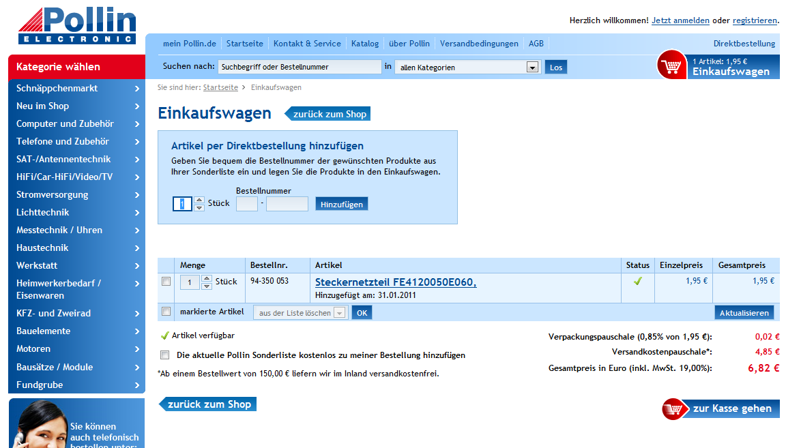
Task: Expand Telefone und Zubehör category
Action: click(x=76, y=141)
